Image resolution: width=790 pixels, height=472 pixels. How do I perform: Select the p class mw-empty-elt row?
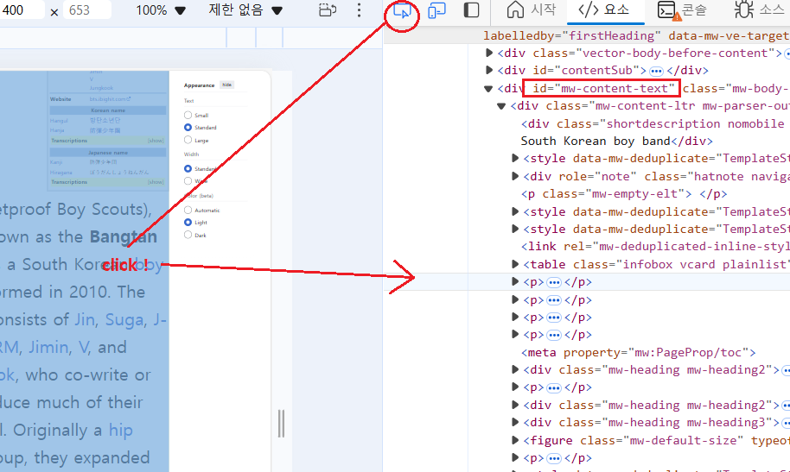click(624, 194)
